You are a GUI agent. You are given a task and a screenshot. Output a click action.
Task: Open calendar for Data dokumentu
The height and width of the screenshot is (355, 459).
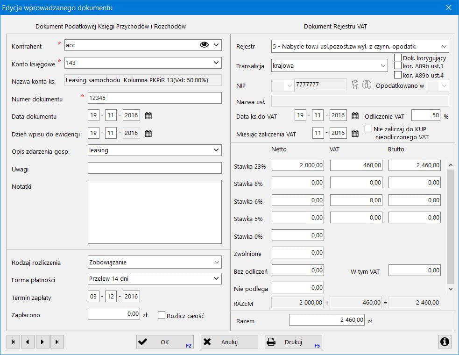148,116
